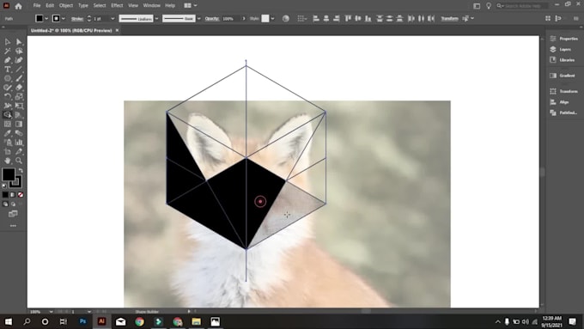Screen dimensions: 584x329
Task: Select the Line Segment tool
Action: [19, 69]
